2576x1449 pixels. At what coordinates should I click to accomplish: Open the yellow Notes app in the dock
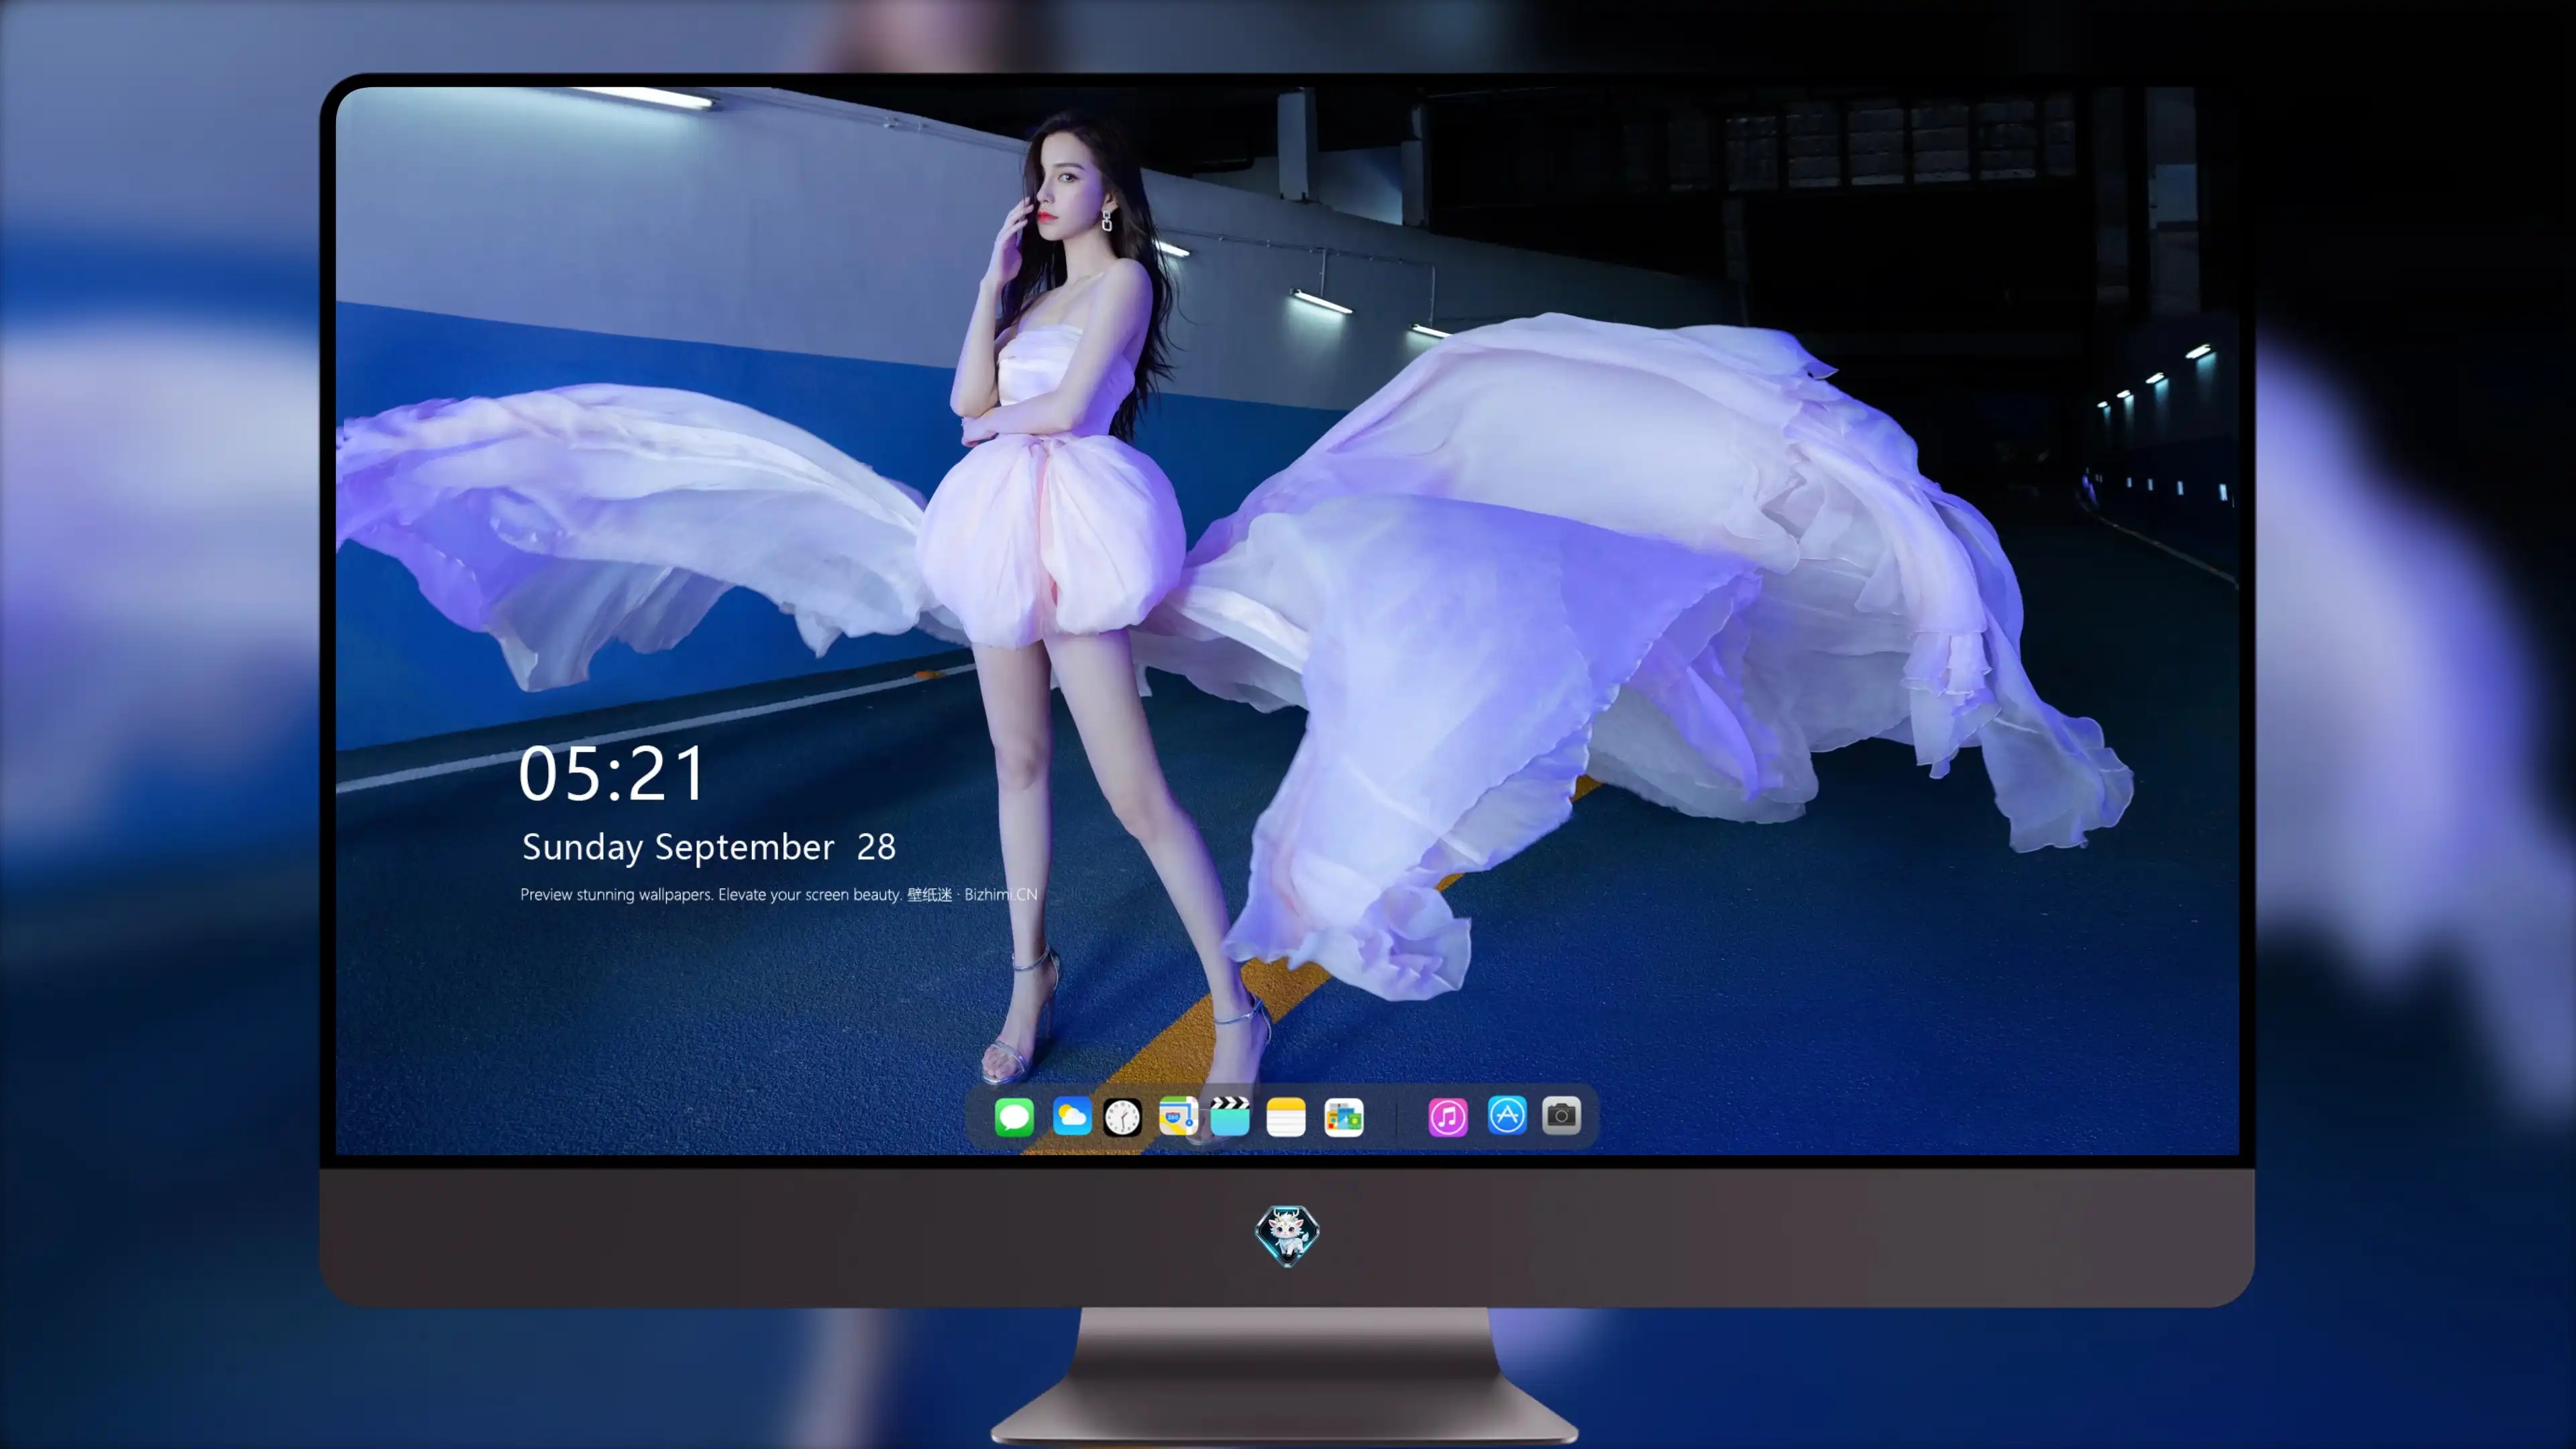pos(1286,1117)
